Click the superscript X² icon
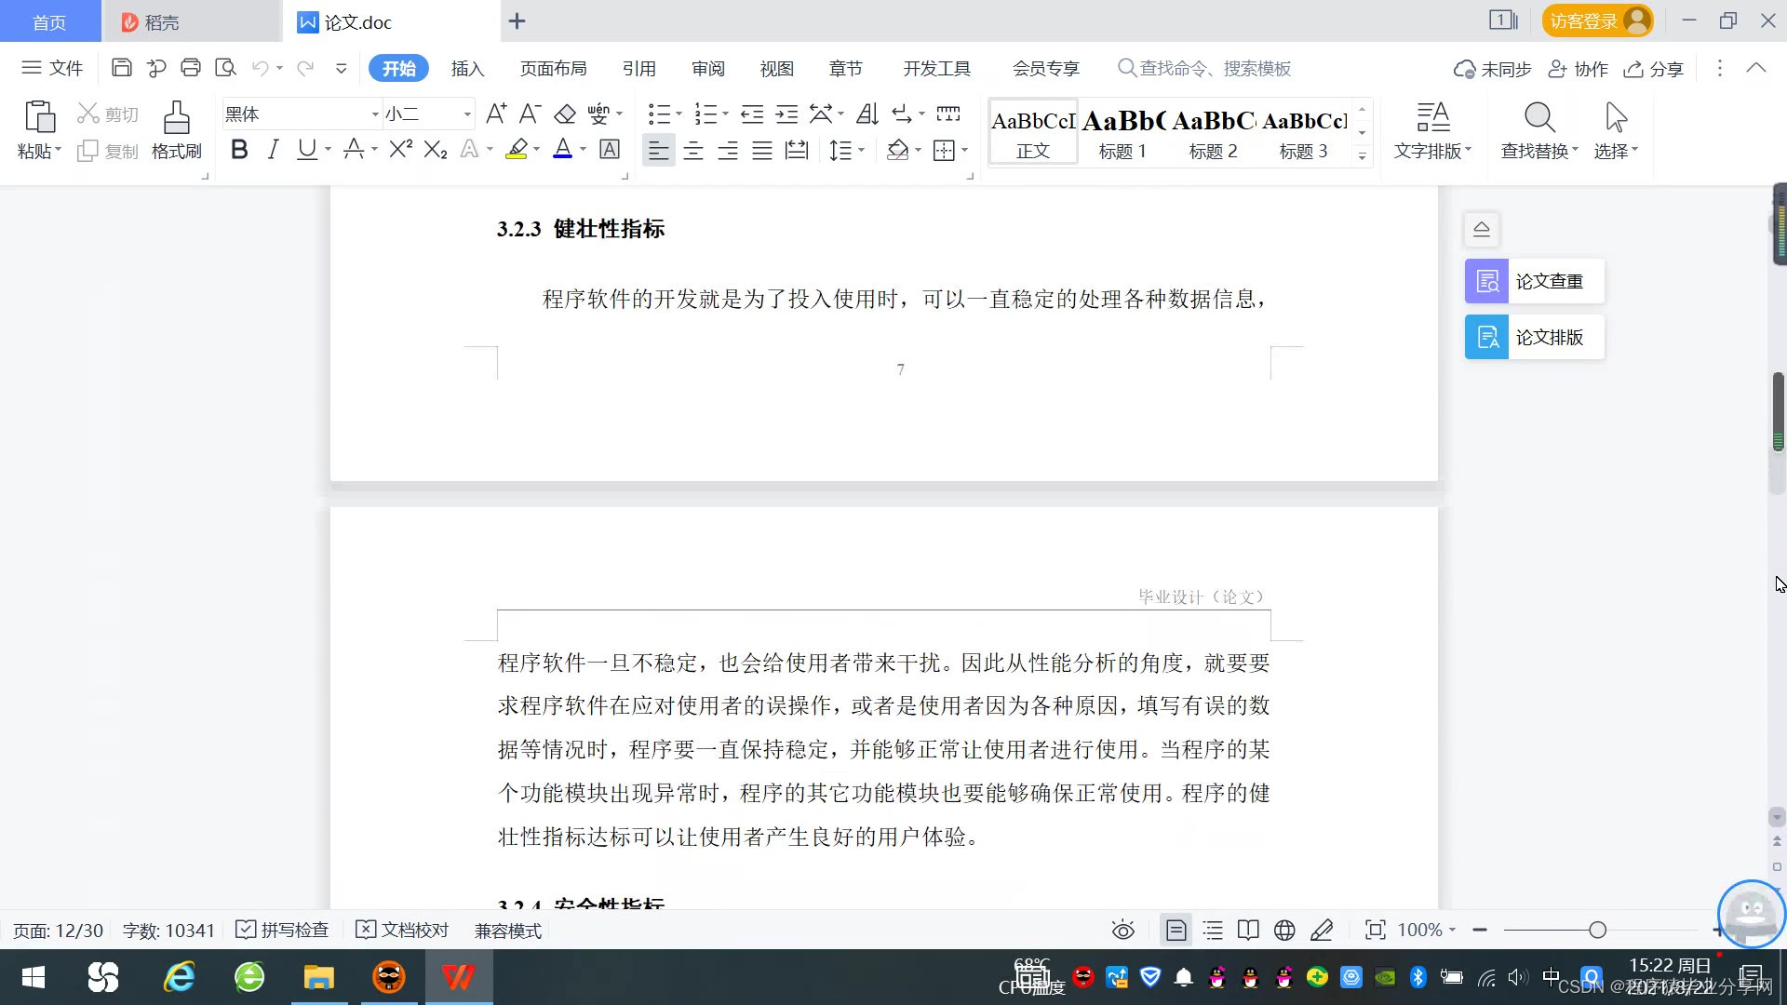 tap(400, 150)
